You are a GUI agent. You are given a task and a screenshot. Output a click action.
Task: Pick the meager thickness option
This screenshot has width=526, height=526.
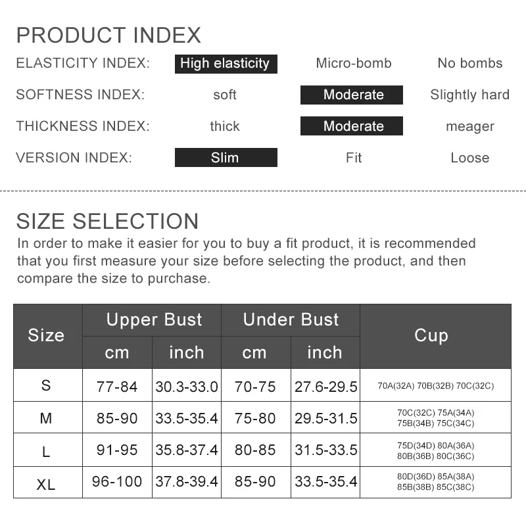(x=469, y=126)
